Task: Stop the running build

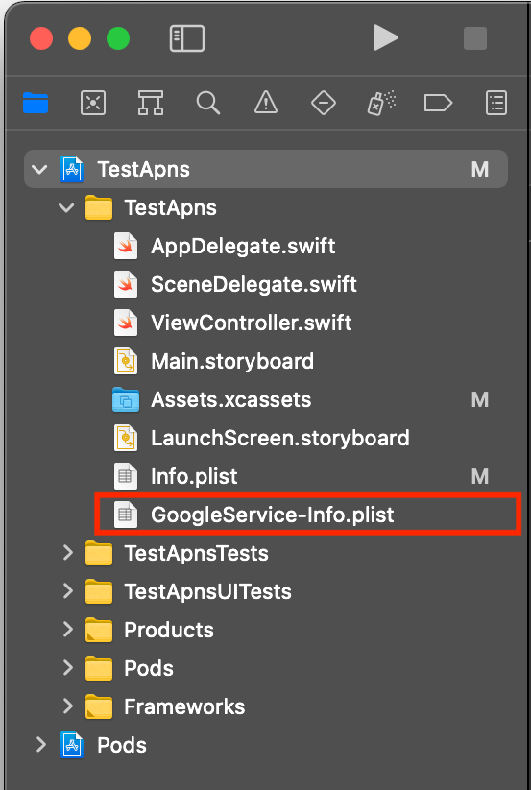Action: 475,38
